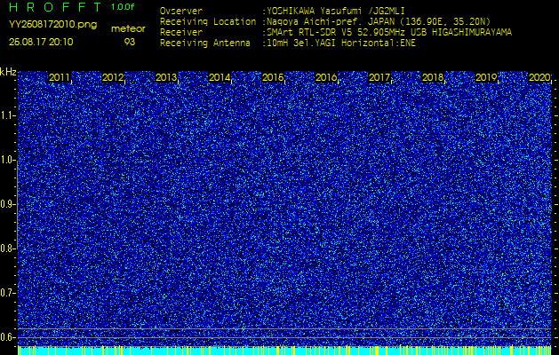Click the version label 1.0.0f
559x355 pixels.
(123, 7)
